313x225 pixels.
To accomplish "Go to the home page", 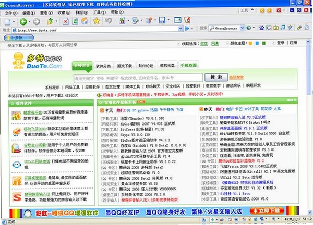I will 85,21.
